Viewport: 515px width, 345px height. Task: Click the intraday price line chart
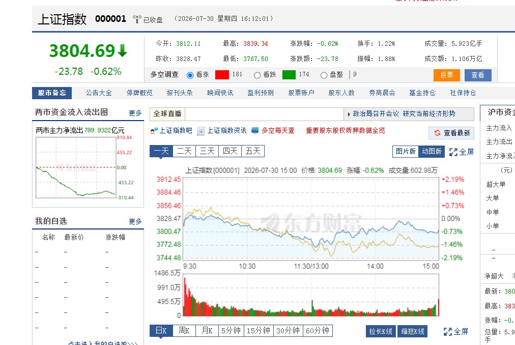[311, 219]
